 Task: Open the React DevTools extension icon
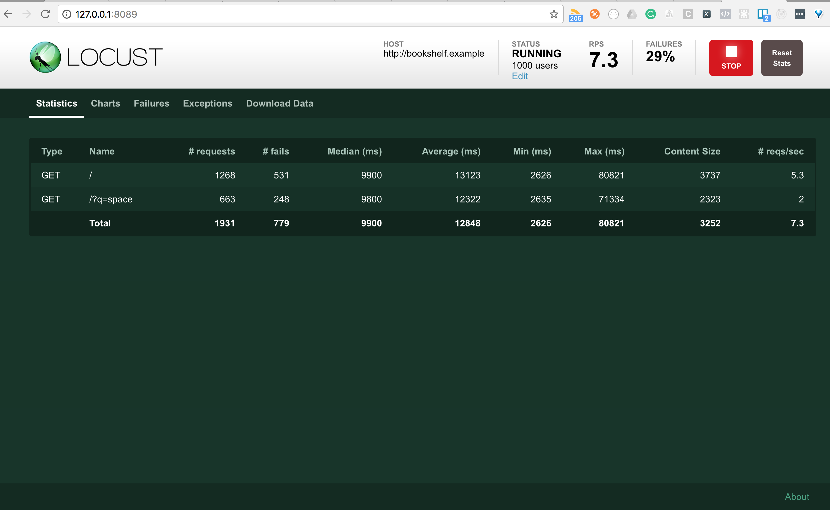point(744,14)
